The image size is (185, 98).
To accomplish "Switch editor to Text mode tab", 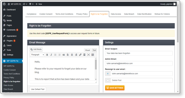I will (x=94, y=50).
